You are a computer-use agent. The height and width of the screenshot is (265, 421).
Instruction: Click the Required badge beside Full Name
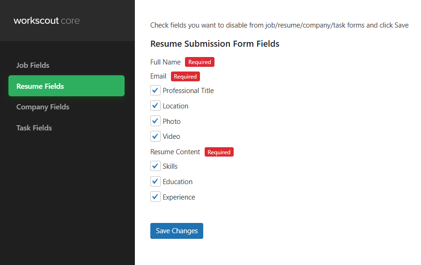[x=199, y=62]
